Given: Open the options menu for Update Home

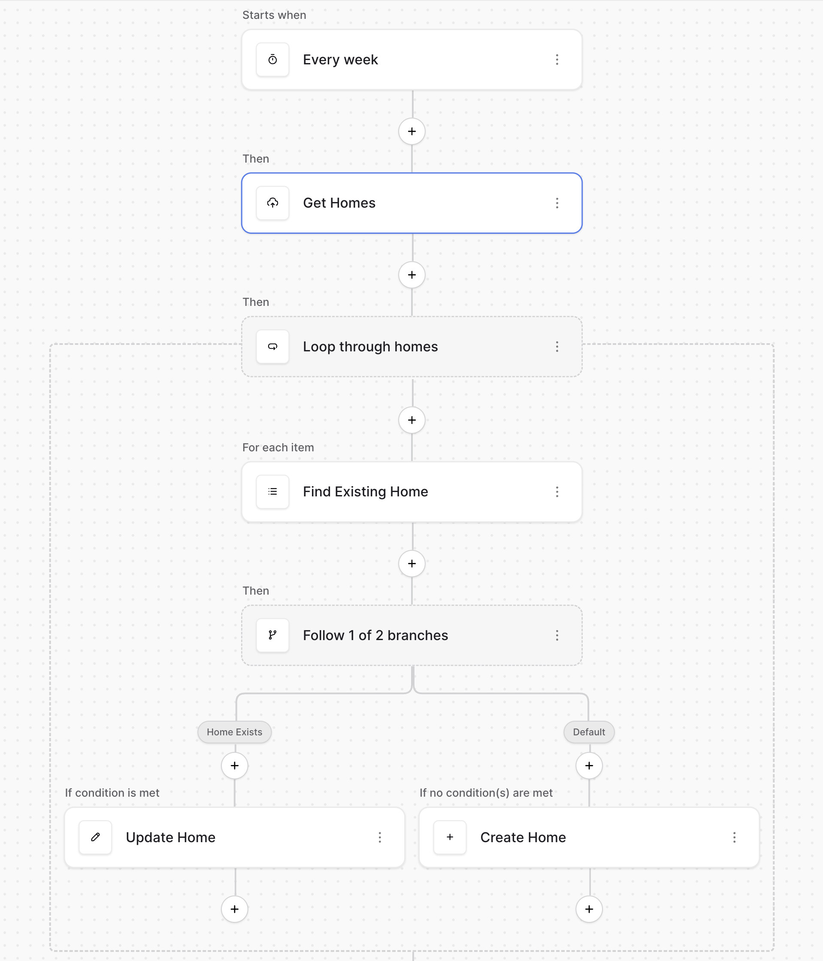Looking at the screenshot, I should [x=379, y=837].
